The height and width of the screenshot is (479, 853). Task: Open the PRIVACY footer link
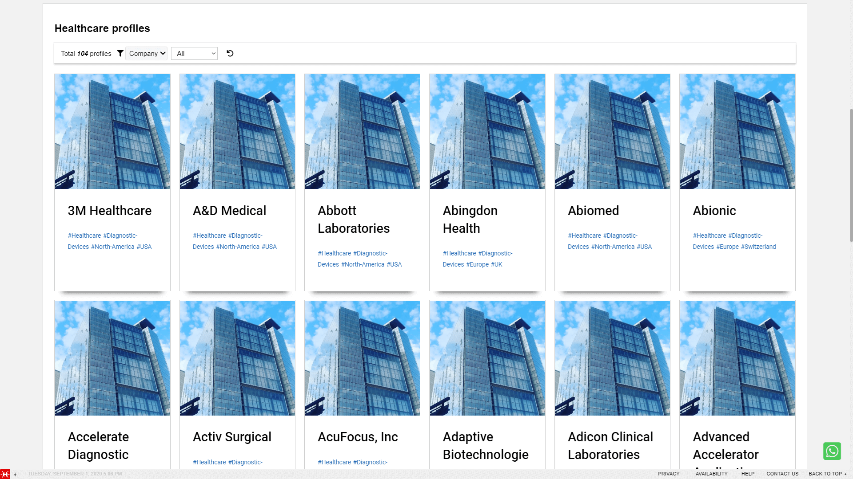669,474
